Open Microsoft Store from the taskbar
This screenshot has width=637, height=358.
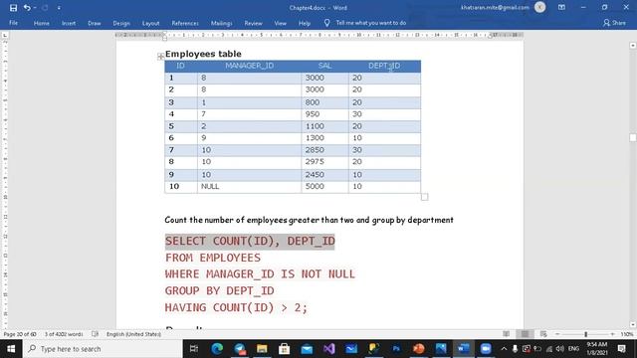click(x=284, y=349)
